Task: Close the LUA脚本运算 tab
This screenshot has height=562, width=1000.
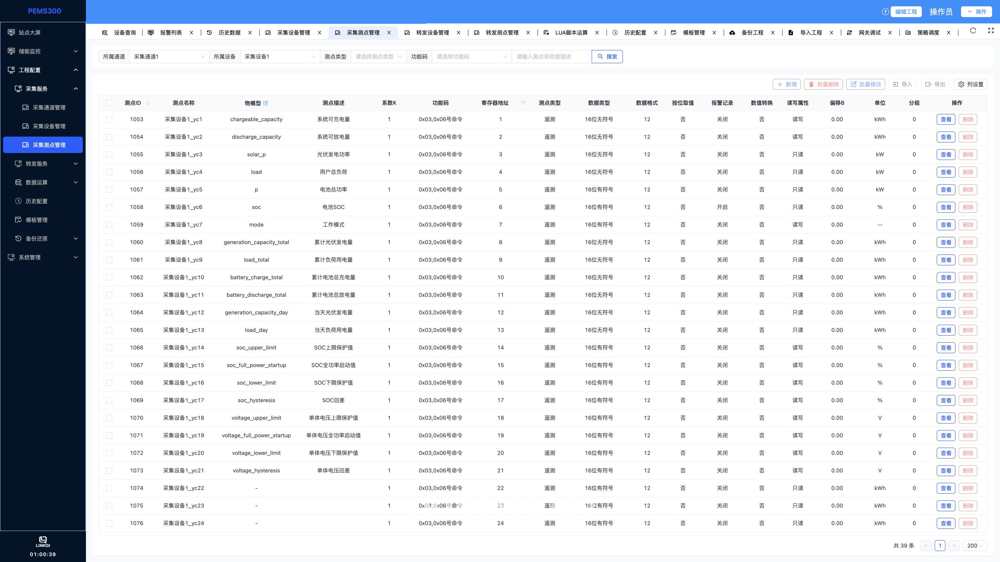Action: (x=597, y=33)
